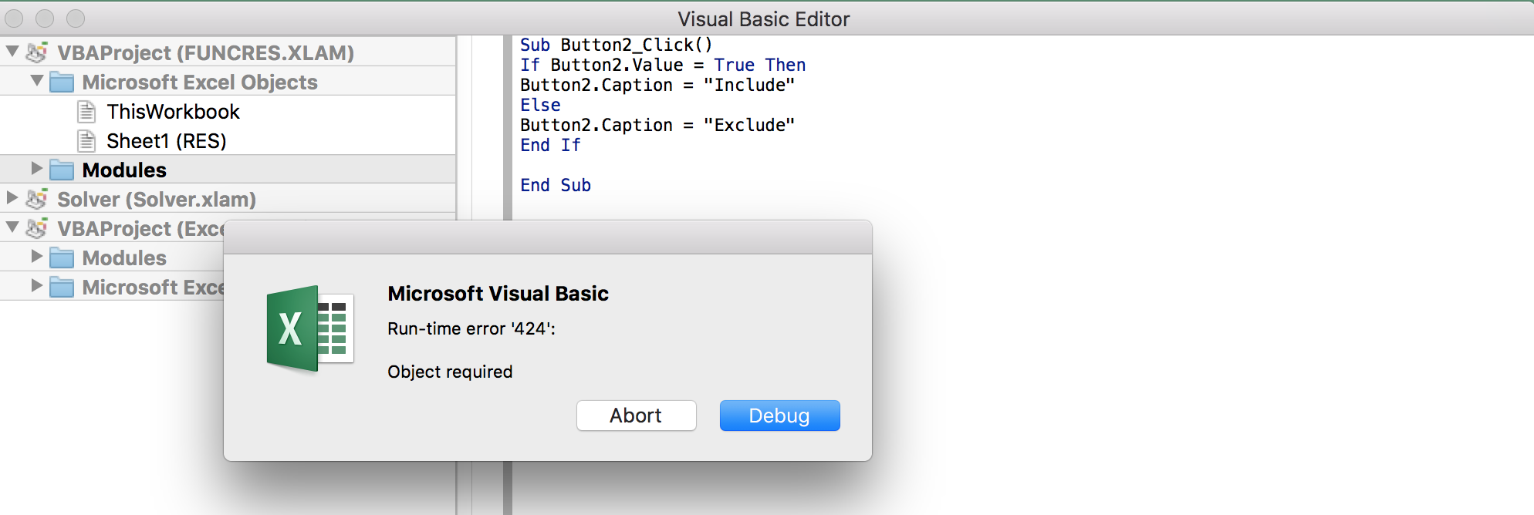Click the Excel logo in the error dialog
The height and width of the screenshot is (515, 1534).
point(309,329)
